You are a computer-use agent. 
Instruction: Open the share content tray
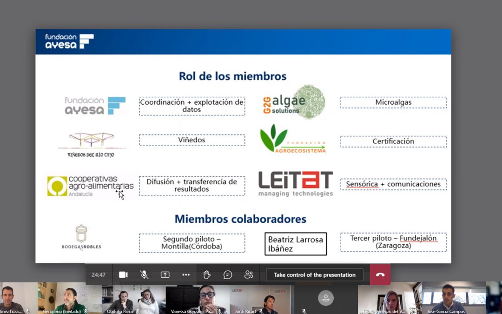click(x=165, y=274)
